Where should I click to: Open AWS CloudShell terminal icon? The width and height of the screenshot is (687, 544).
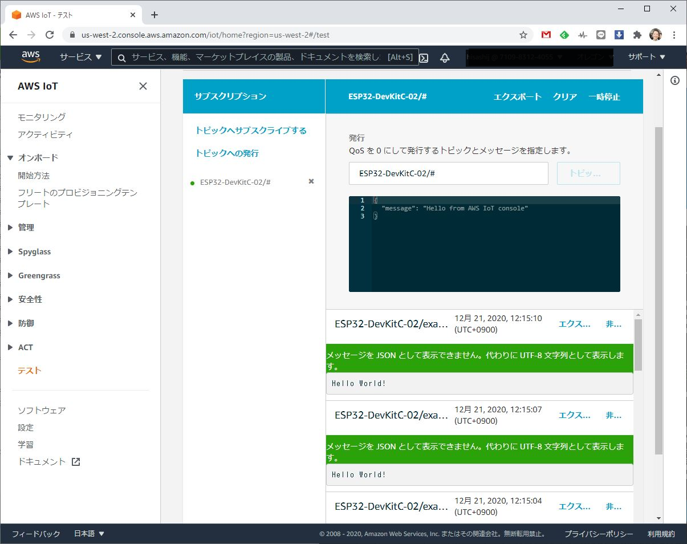(424, 58)
